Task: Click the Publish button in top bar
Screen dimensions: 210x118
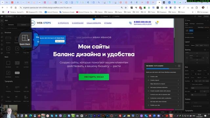Action: click(x=206, y=16)
